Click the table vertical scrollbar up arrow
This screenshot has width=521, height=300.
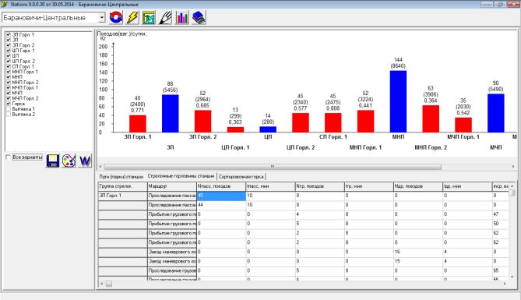(512, 186)
